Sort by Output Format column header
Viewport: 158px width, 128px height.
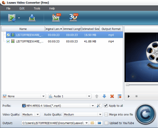[x=111, y=29]
